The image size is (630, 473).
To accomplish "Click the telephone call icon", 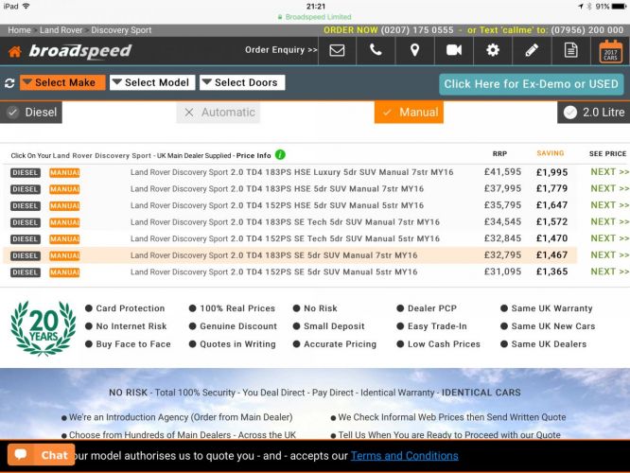I will pyautogui.click(x=376, y=50).
